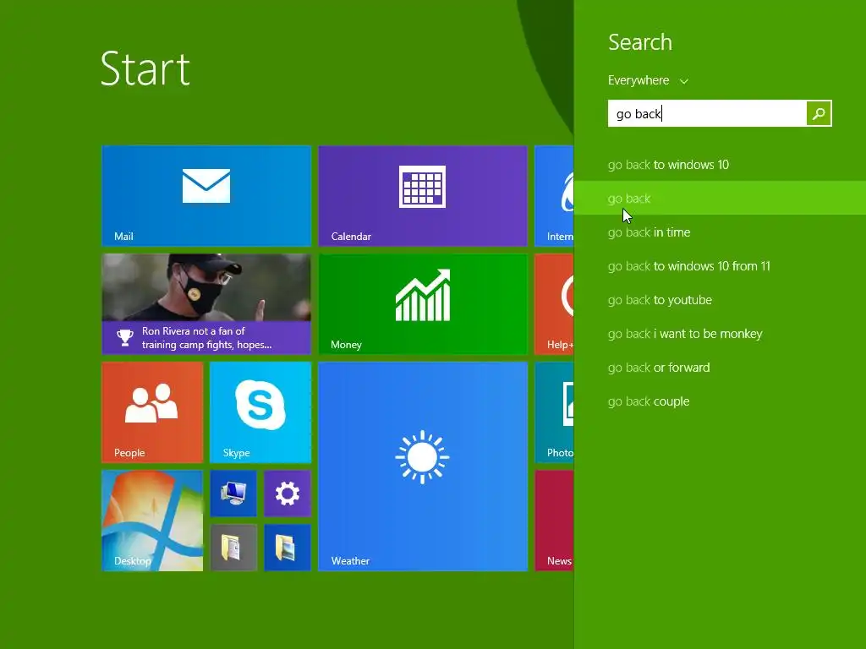Open the News tile

click(x=554, y=520)
